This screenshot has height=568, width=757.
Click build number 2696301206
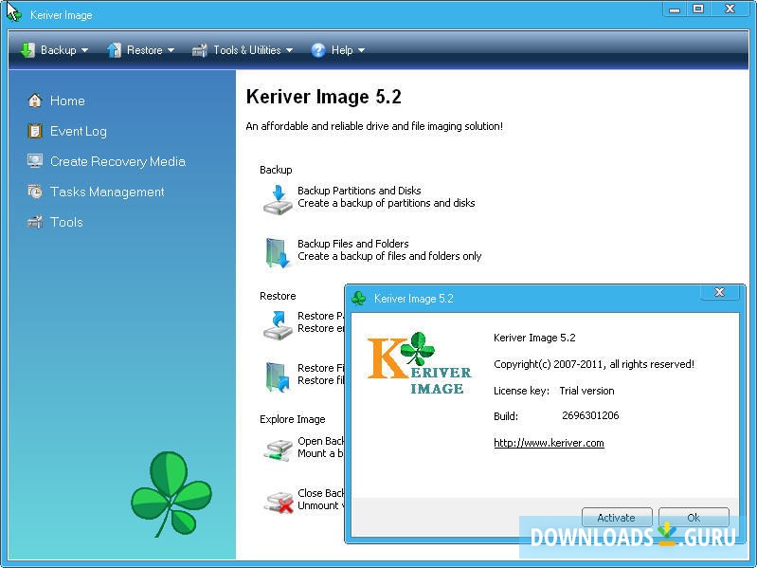(x=590, y=415)
